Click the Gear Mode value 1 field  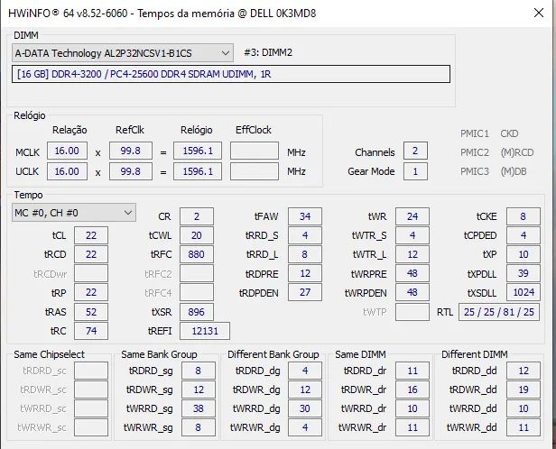[415, 171]
